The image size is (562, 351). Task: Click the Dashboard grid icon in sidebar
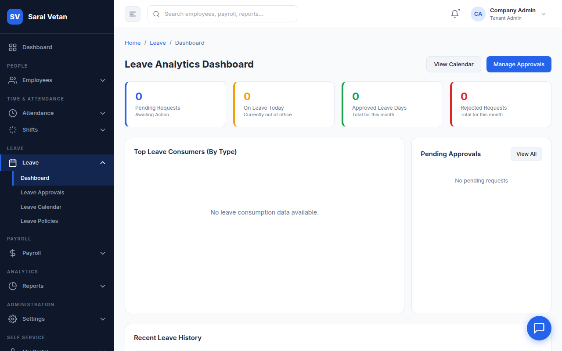click(x=13, y=47)
